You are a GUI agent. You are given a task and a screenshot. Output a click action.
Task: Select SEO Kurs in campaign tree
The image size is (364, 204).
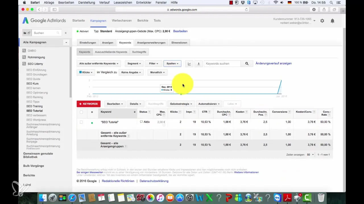(x=32, y=84)
